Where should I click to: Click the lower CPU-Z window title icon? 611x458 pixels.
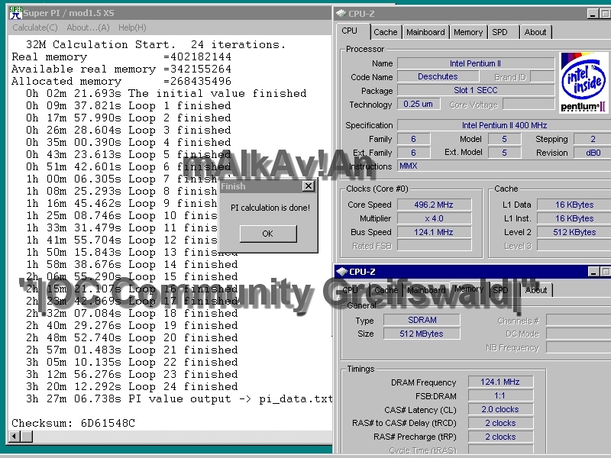click(341, 272)
